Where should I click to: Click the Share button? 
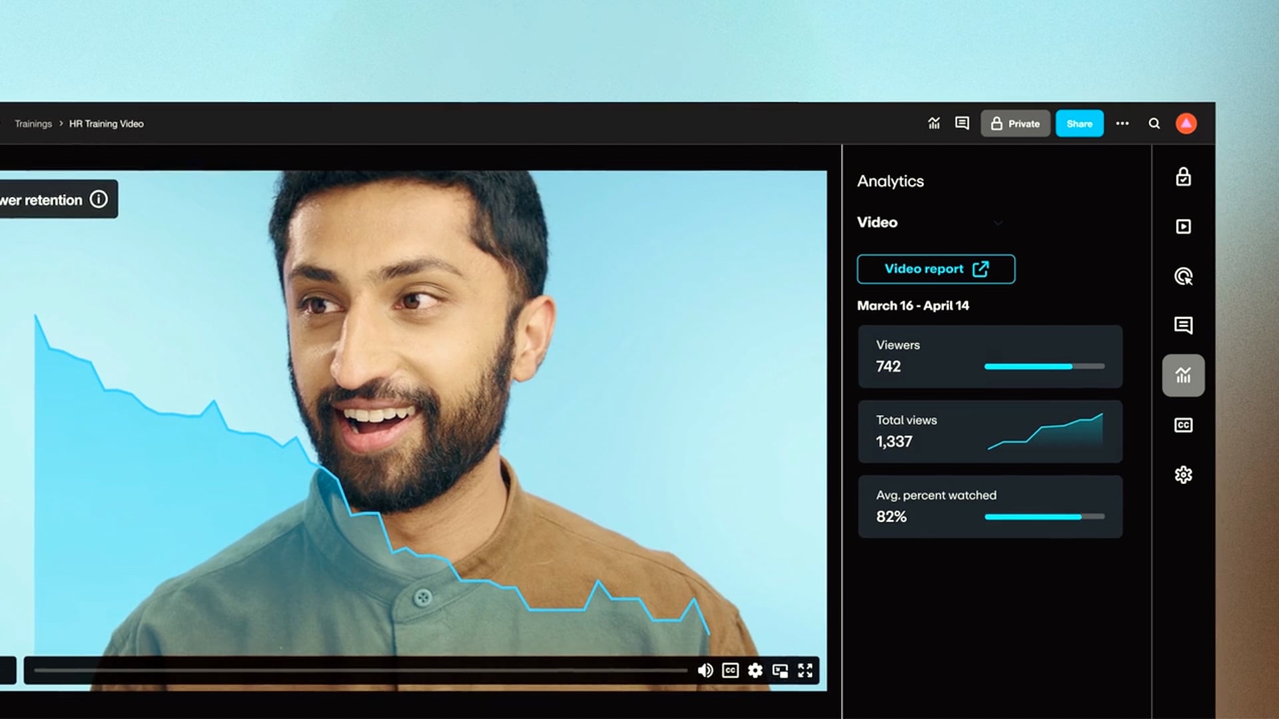pos(1079,123)
